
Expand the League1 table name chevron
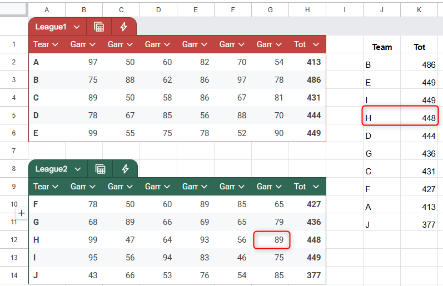click(x=76, y=27)
